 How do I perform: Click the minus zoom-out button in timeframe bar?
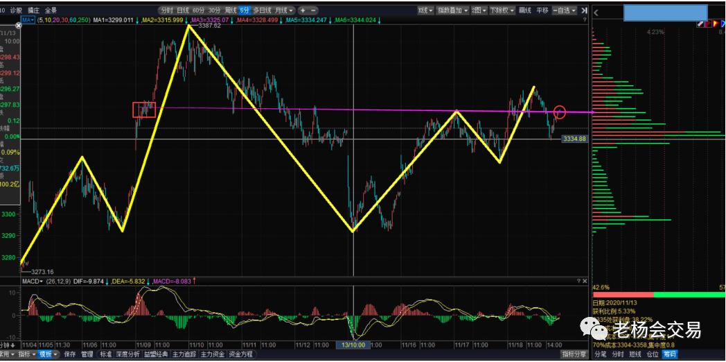pos(314,10)
